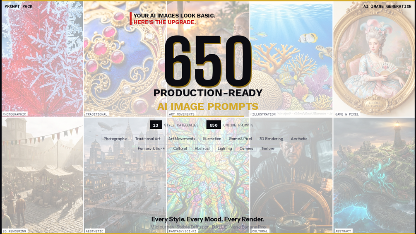This screenshot has height=234, width=416.
Task: Open the sea captain at wheel image
Action: (x=291, y=175)
